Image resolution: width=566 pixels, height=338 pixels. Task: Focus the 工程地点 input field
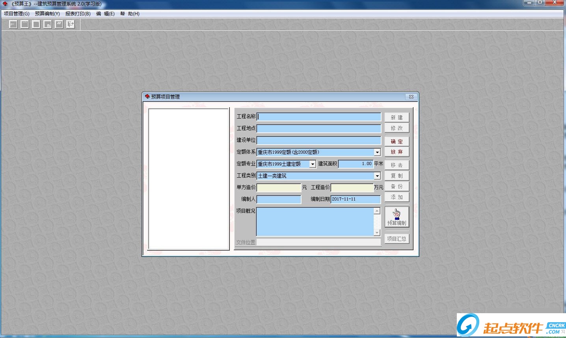[x=319, y=128]
